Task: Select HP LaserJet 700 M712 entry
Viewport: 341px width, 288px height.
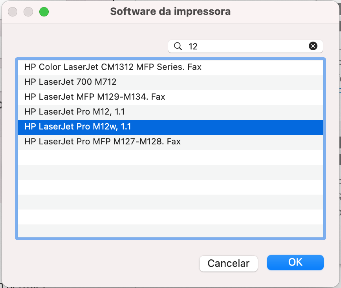Action: 70,82
